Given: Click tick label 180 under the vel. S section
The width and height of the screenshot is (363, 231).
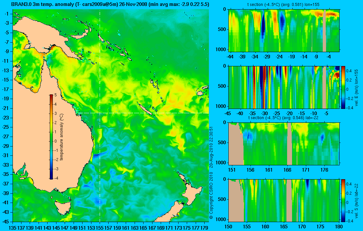Looking at the screenshot, I should pyautogui.click(x=339, y=226).
